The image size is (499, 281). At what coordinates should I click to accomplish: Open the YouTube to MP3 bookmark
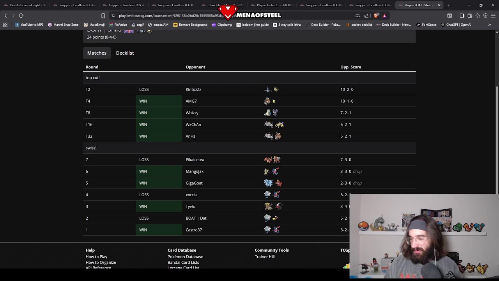29,25
